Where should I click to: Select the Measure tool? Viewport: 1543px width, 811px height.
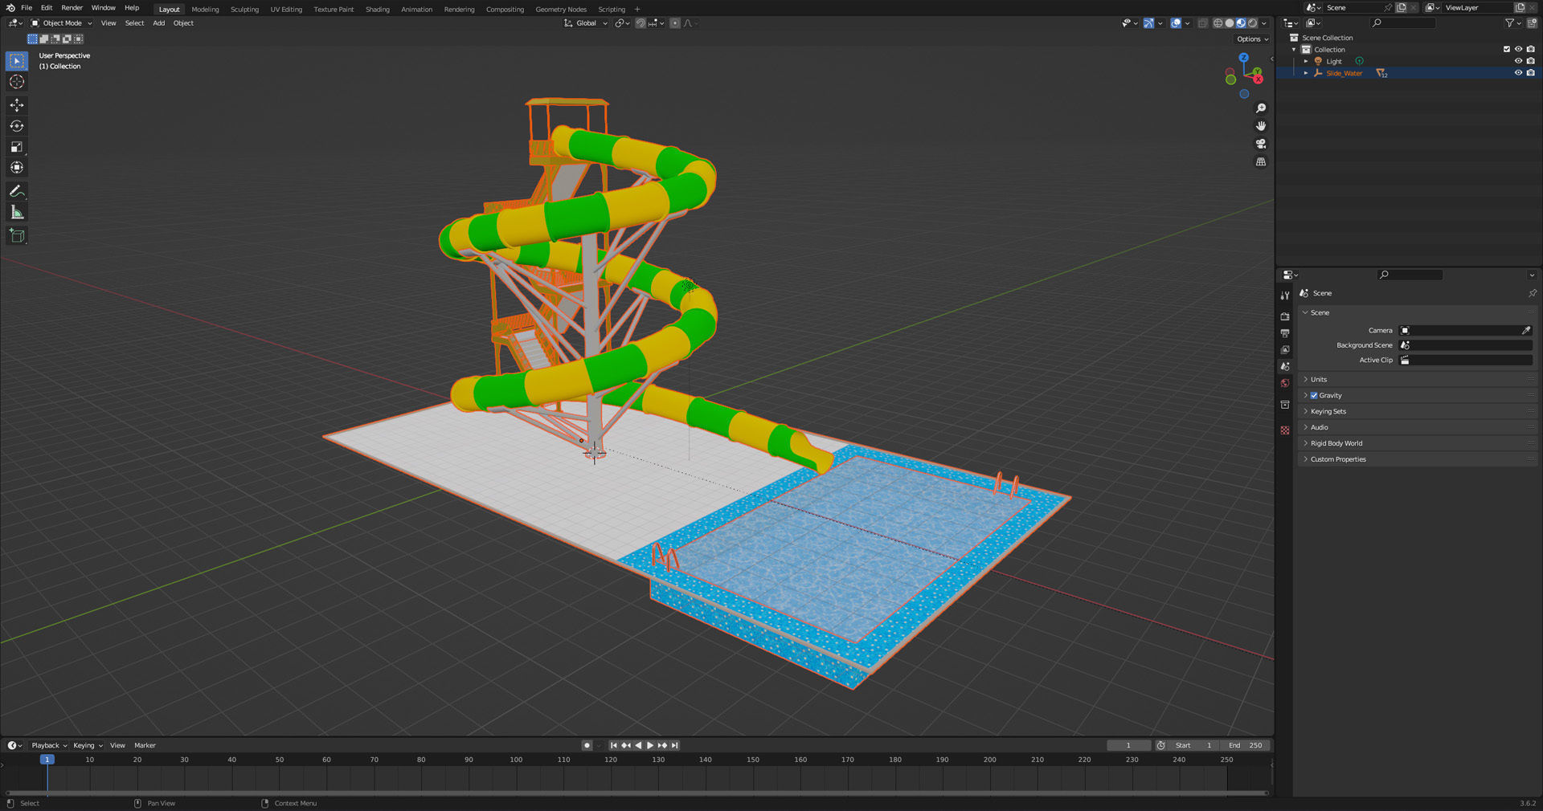pos(17,212)
